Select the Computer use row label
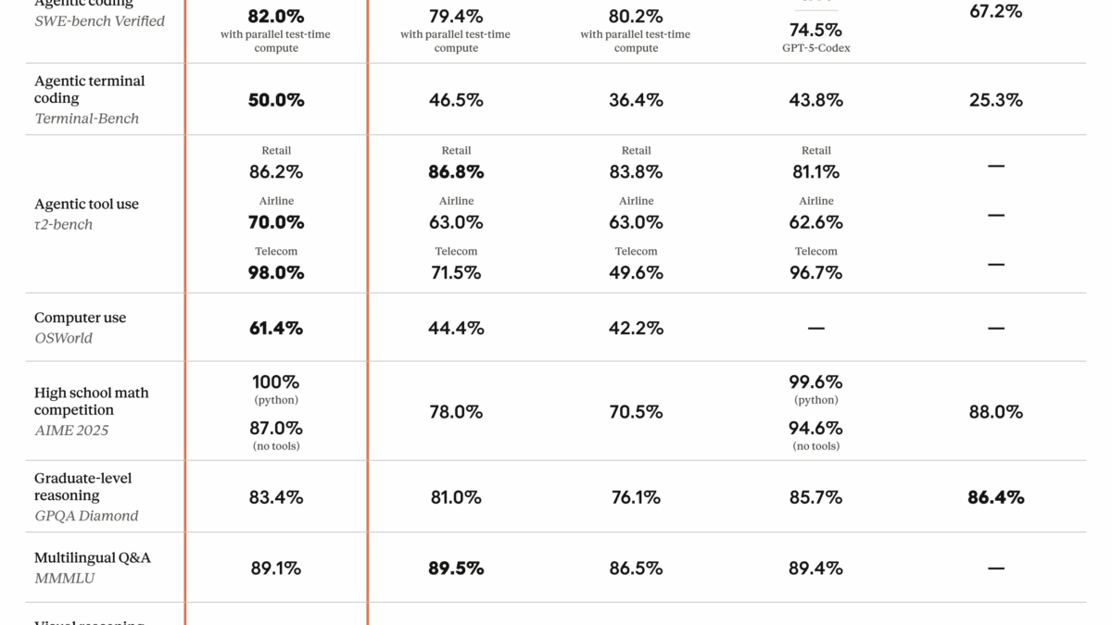1112x625 pixels. pyautogui.click(x=80, y=318)
